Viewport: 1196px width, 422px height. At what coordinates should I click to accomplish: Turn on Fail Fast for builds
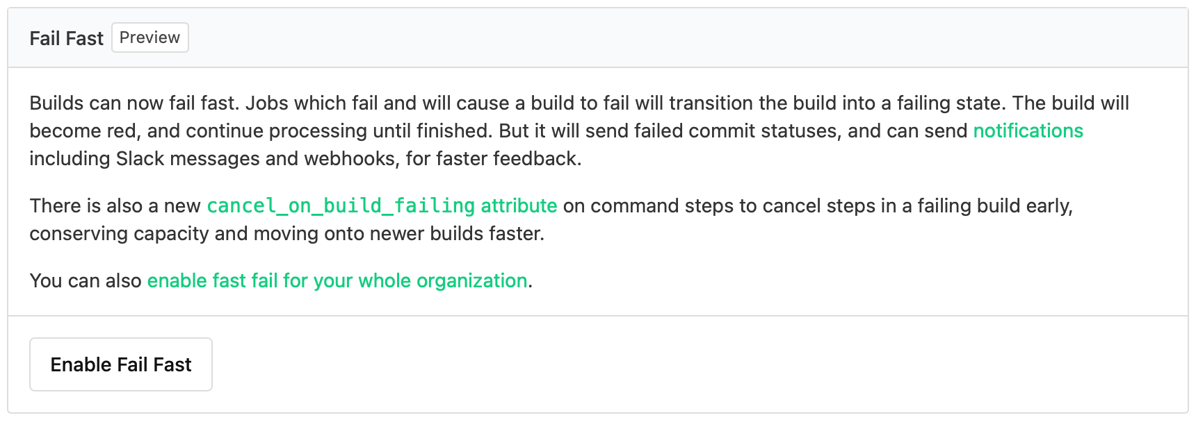(120, 364)
